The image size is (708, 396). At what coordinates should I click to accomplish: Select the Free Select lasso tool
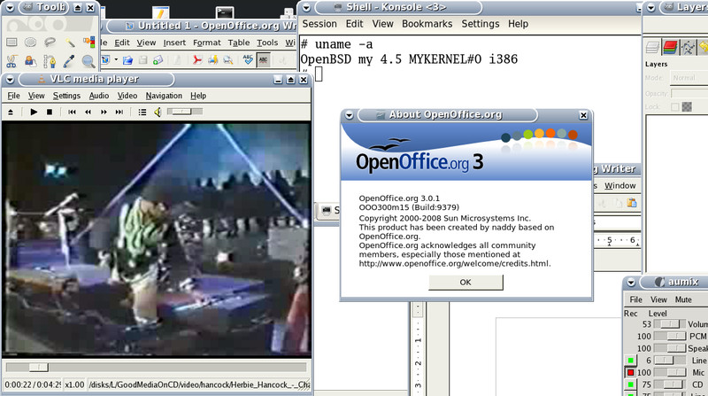[x=50, y=43]
